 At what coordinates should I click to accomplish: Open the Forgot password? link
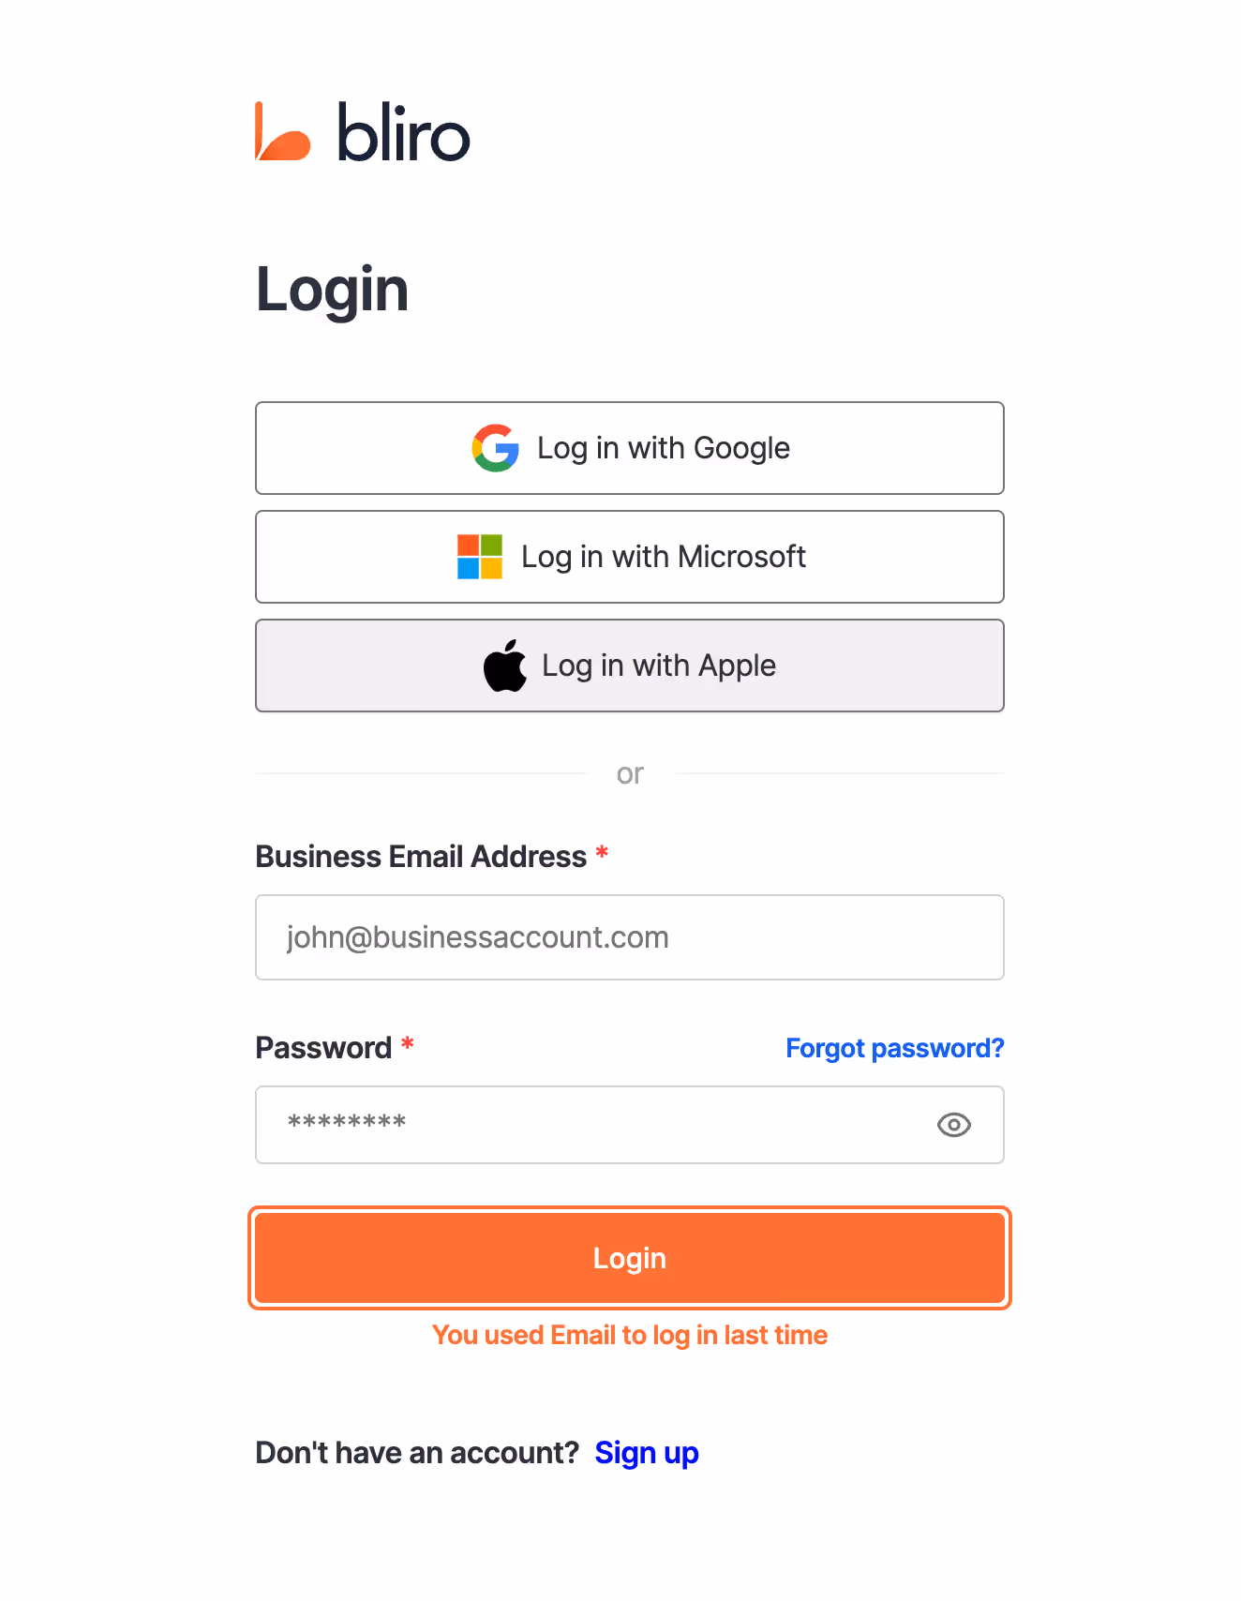pos(895,1048)
